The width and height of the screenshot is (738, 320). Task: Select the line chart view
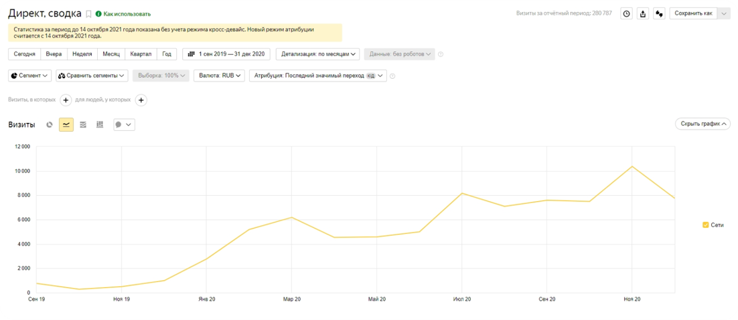[66, 124]
